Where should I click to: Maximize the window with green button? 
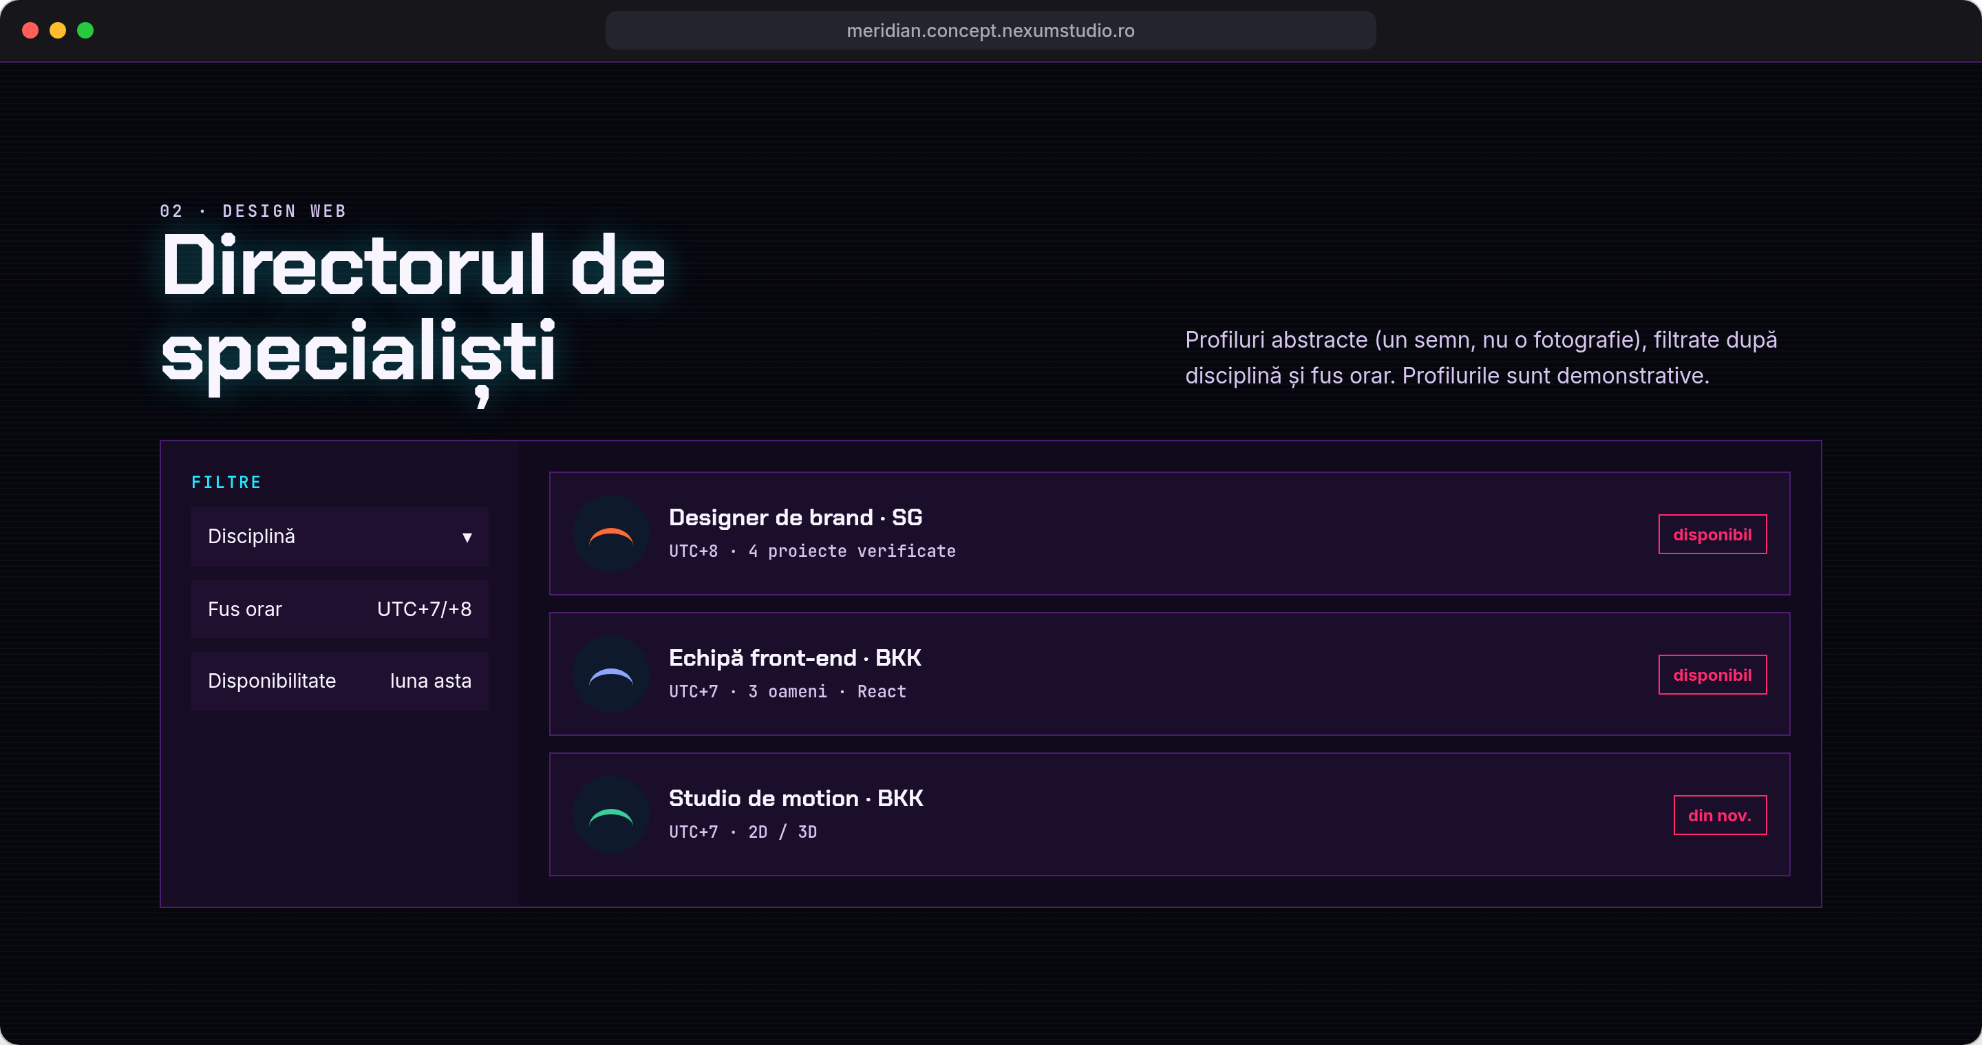pos(85,30)
